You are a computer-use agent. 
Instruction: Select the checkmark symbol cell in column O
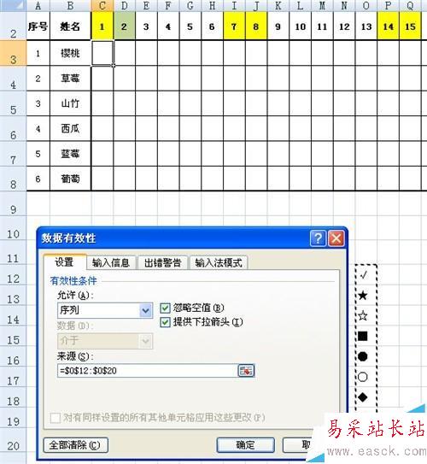366,275
